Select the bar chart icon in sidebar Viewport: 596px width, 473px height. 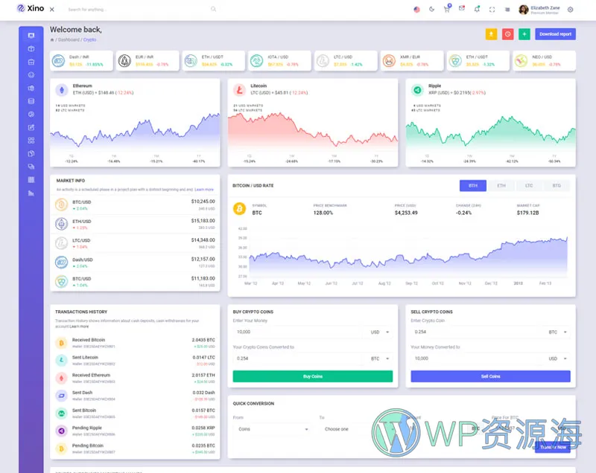pos(31,193)
